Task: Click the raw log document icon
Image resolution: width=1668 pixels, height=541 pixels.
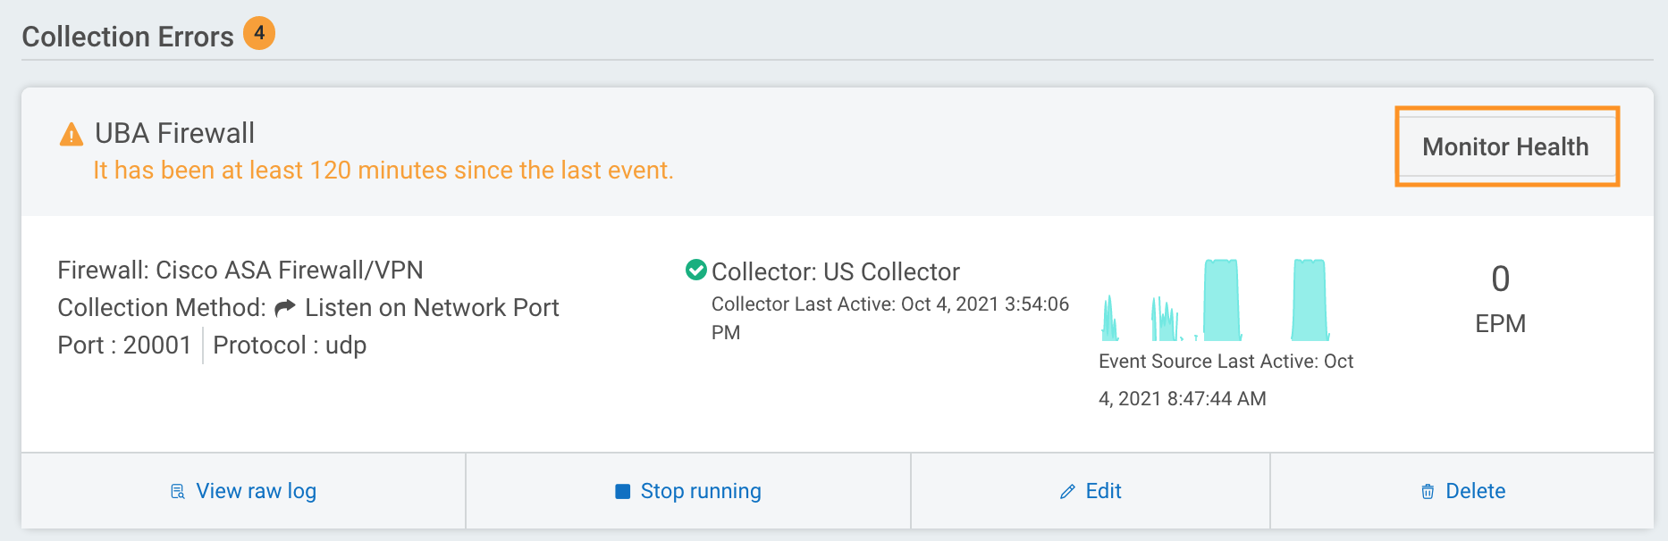Action: [x=178, y=491]
